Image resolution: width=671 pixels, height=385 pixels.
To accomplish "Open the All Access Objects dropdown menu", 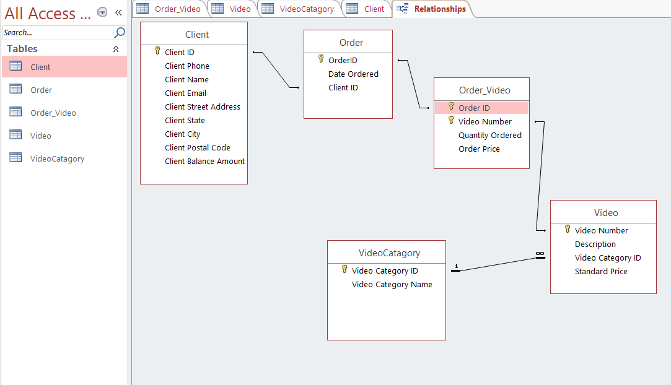I will (x=102, y=13).
